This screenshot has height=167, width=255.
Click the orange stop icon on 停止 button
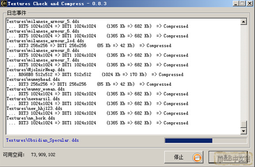[197, 158]
